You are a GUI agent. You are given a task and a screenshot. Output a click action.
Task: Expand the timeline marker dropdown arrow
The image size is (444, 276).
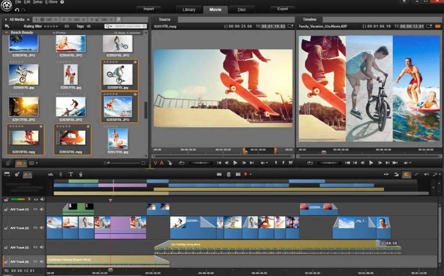coord(251,174)
